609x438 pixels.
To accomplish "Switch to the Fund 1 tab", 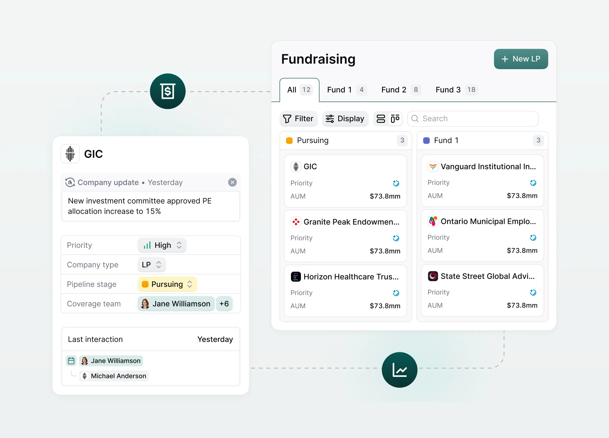I will [347, 90].
